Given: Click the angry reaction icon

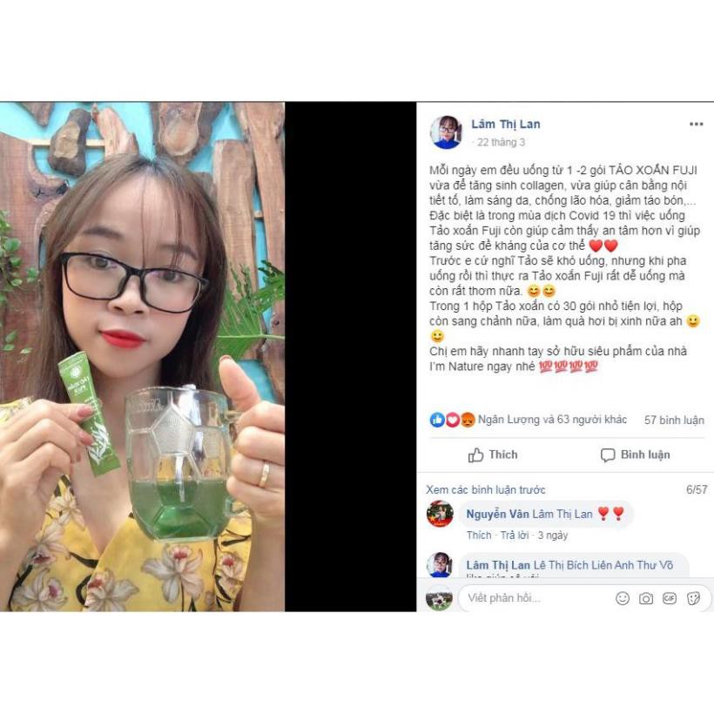Looking at the screenshot, I should (x=468, y=420).
